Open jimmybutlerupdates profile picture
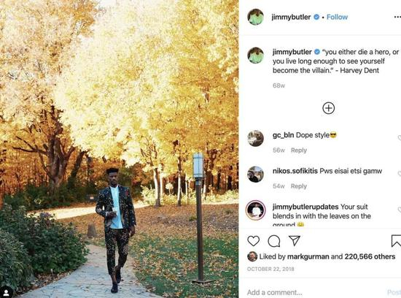401x298 pixels. (x=255, y=210)
